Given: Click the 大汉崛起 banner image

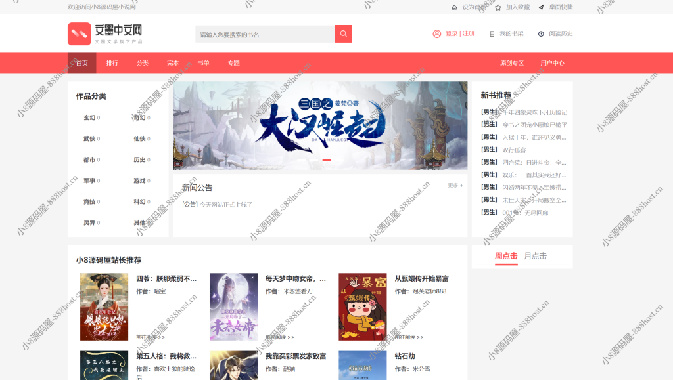Looking at the screenshot, I should pyautogui.click(x=320, y=125).
